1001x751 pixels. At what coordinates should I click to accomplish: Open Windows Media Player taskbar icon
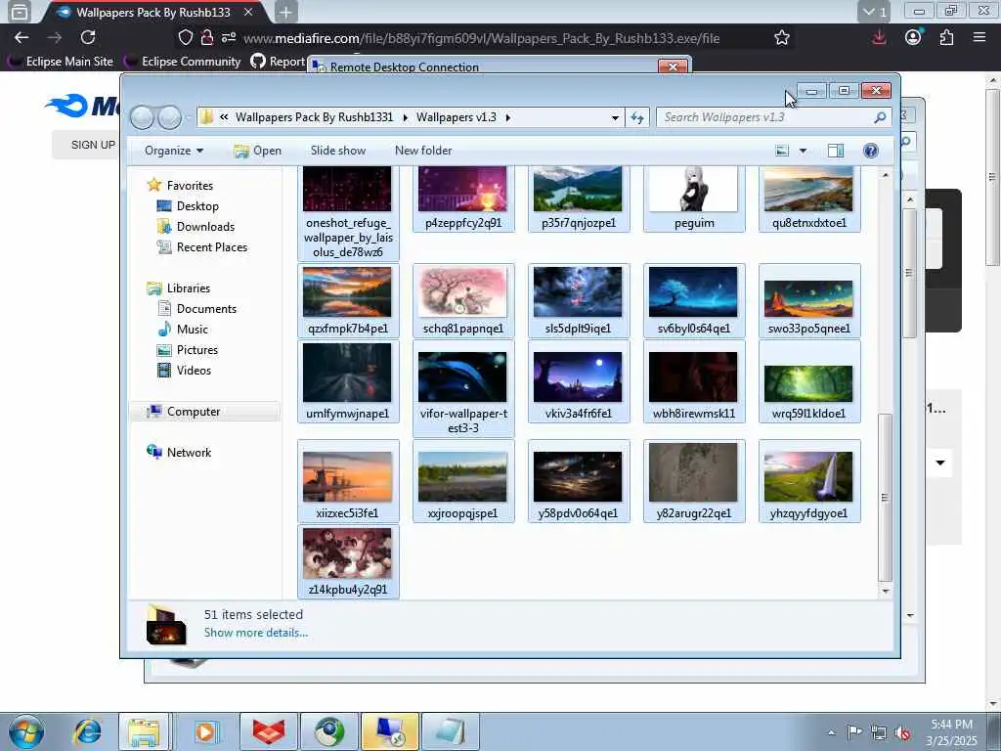(205, 731)
